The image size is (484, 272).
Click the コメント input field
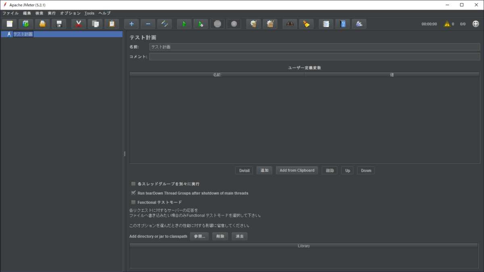pos(315,57)
